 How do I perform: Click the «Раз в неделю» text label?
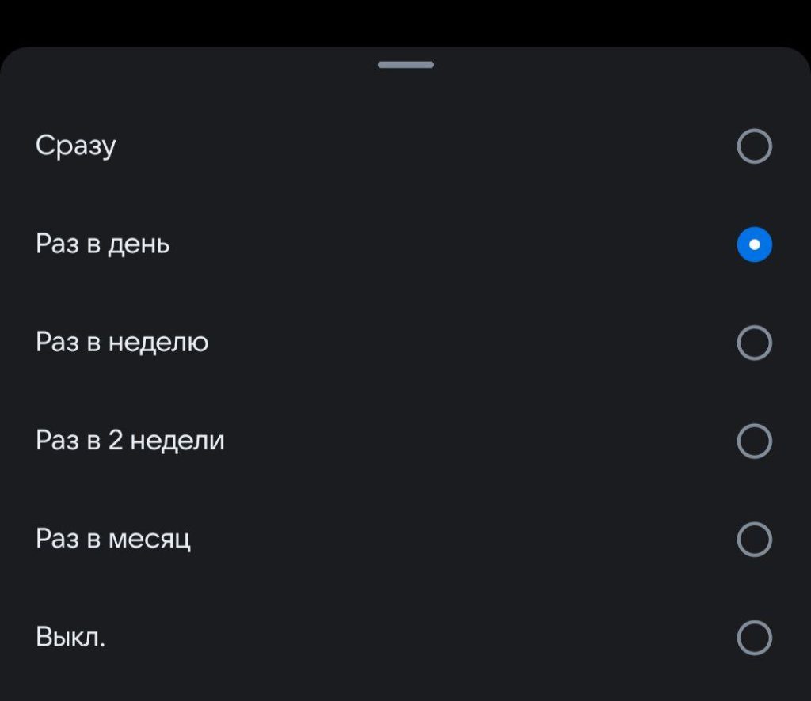click(x=122, y=343)
